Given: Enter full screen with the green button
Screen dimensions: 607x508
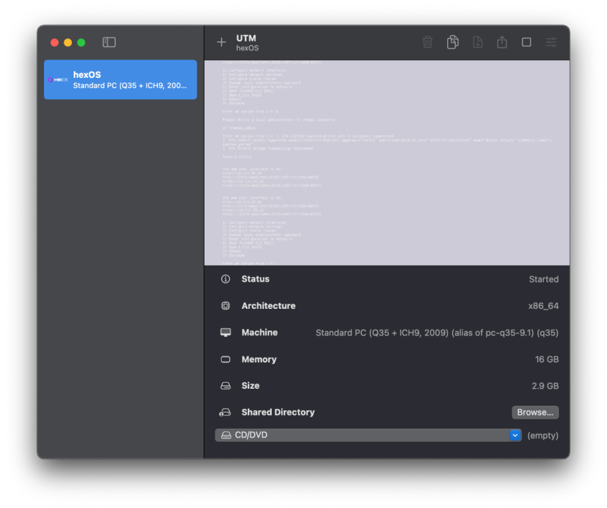Looking at the screenshot, I should click(x=81, y=43).
